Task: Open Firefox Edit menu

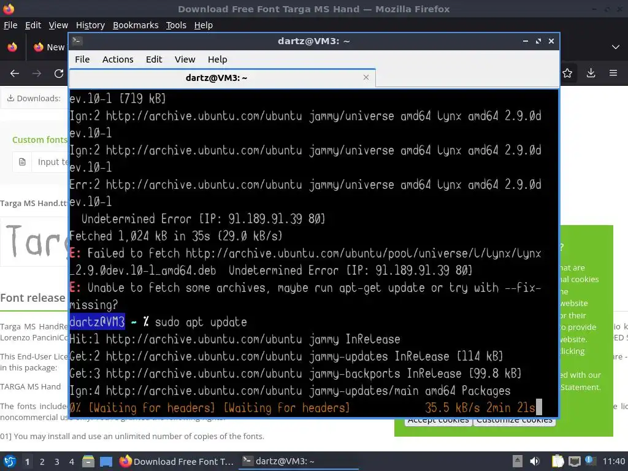Action: 33,25
